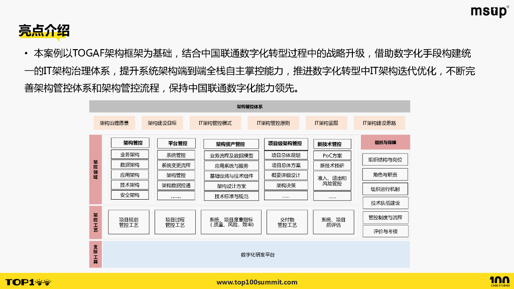Click the PoC方案 box
The height and width of the screenshot is (289, 514).
click(332, 156)
